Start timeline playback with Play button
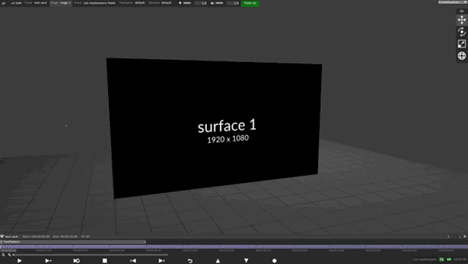Viewport: 468px width, 264px height. [20, 261]
